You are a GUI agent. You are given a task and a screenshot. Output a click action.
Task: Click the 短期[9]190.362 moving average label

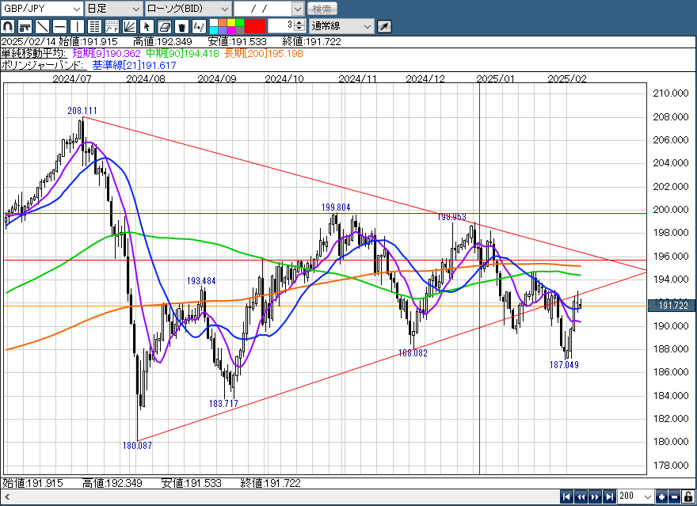pos(107,54)
